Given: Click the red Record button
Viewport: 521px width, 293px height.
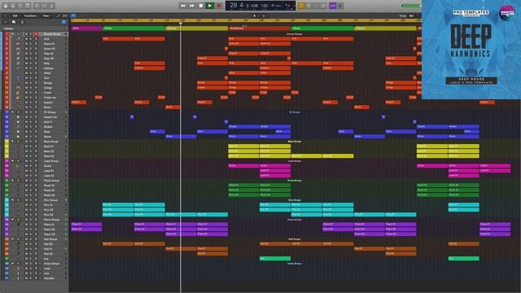Looking at the screenshot, I should point(219,6).
